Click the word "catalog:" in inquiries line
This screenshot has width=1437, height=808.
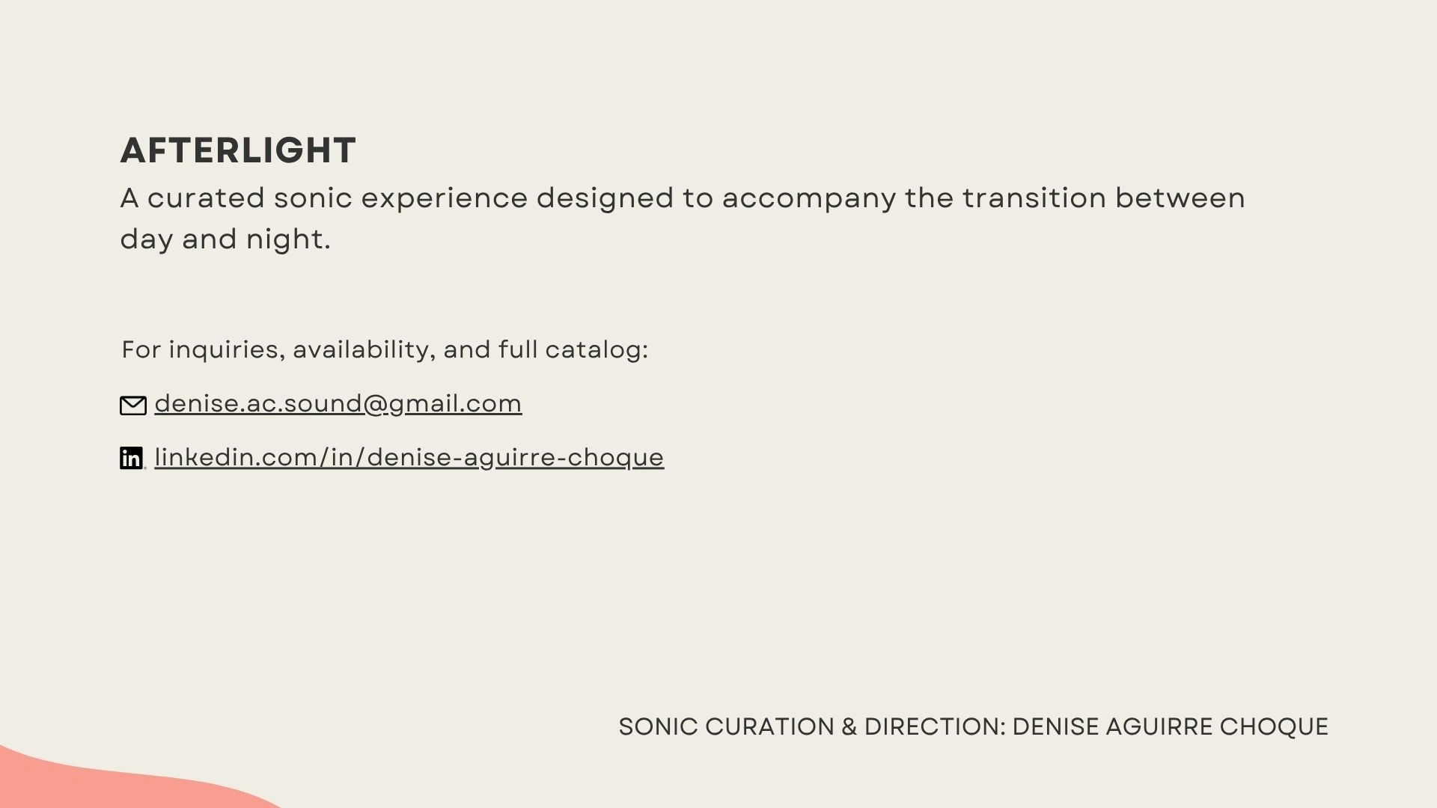[597, 350]
